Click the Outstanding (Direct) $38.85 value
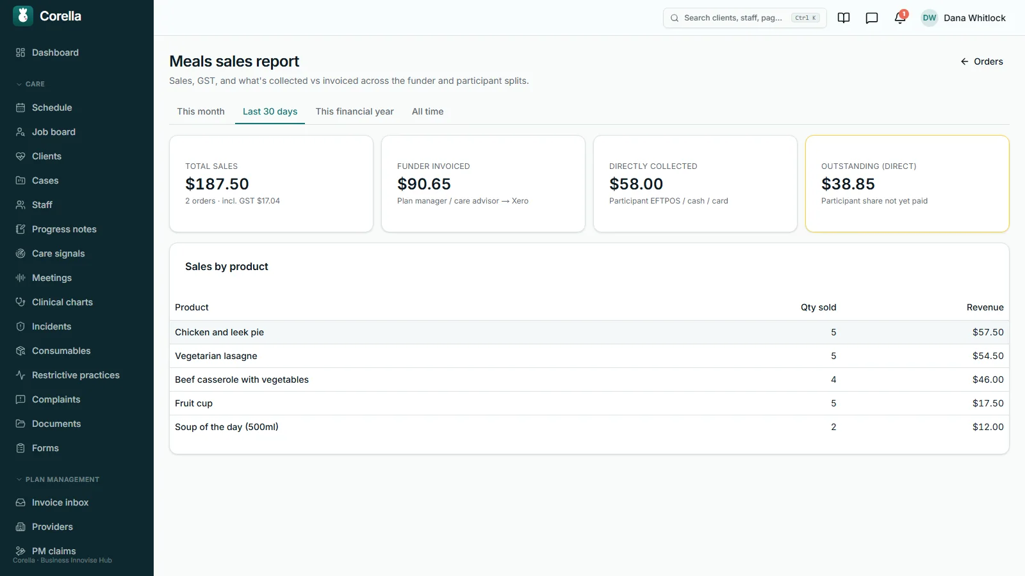Screen dimensions: 1025x576 [x=848, y=184]
